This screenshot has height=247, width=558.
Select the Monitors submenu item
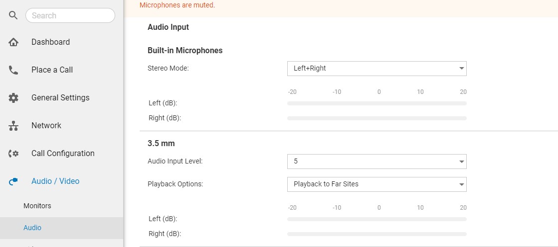[37, 206]
